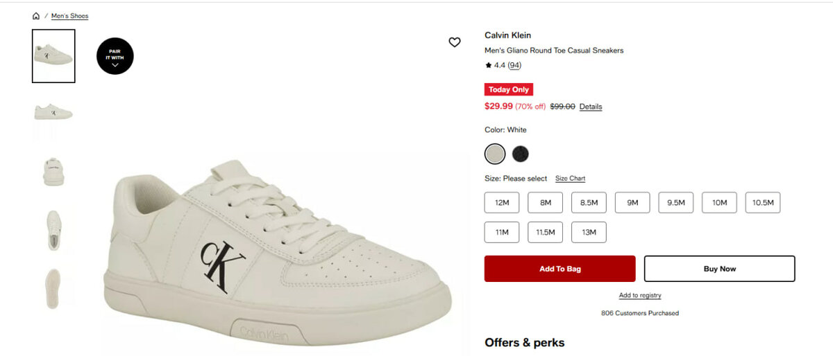View the second sneaker profile thumbnail

pos(53,112)
